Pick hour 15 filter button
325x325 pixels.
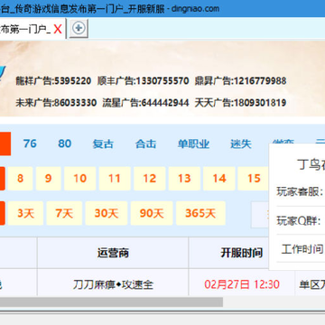pos(254,179)
